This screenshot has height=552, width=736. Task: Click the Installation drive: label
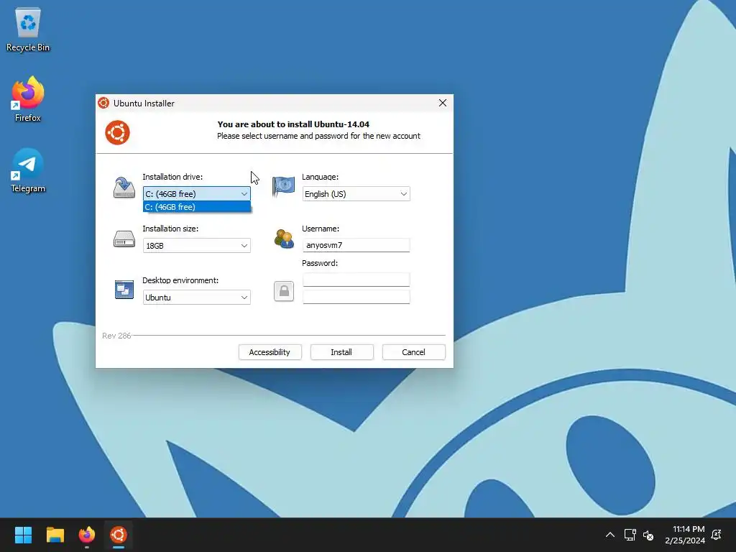(172, 177)
